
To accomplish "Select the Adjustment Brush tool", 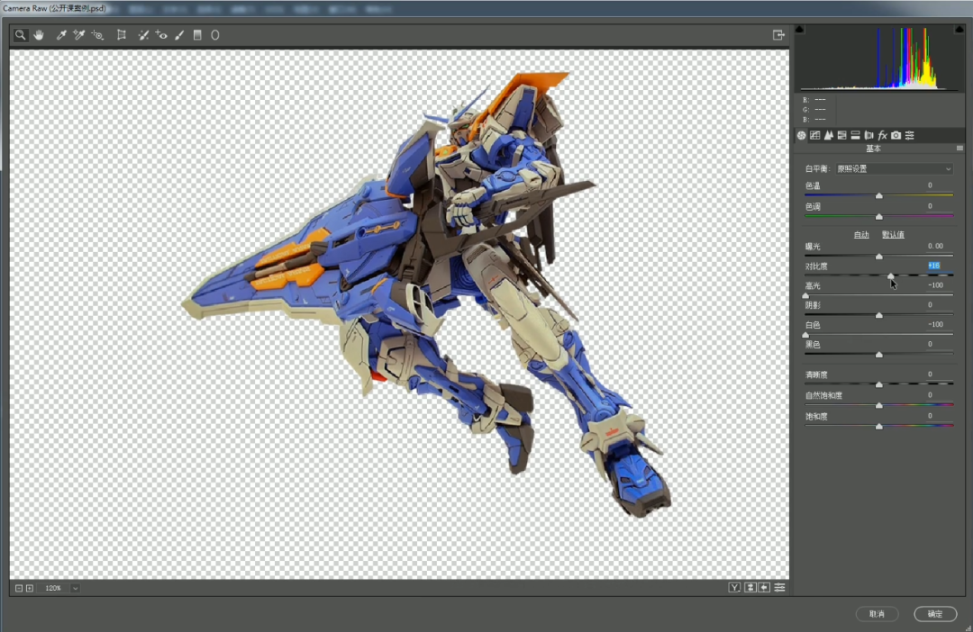I will (179, 35).
